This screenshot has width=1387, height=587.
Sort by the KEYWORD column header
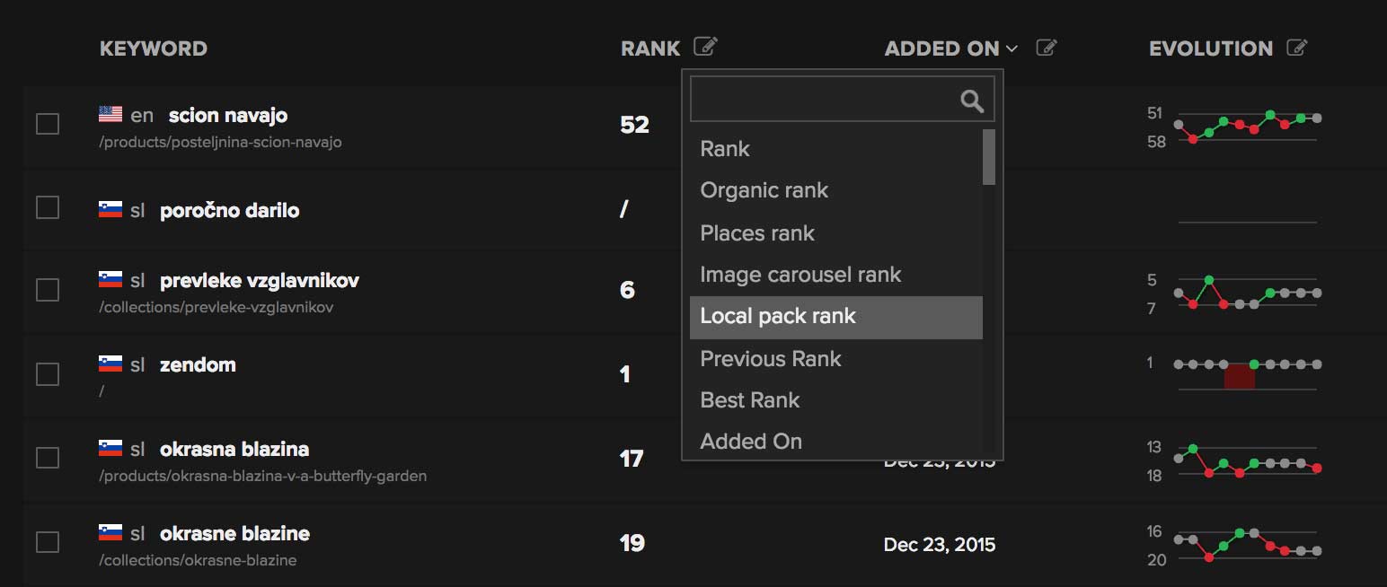[154, 48]
